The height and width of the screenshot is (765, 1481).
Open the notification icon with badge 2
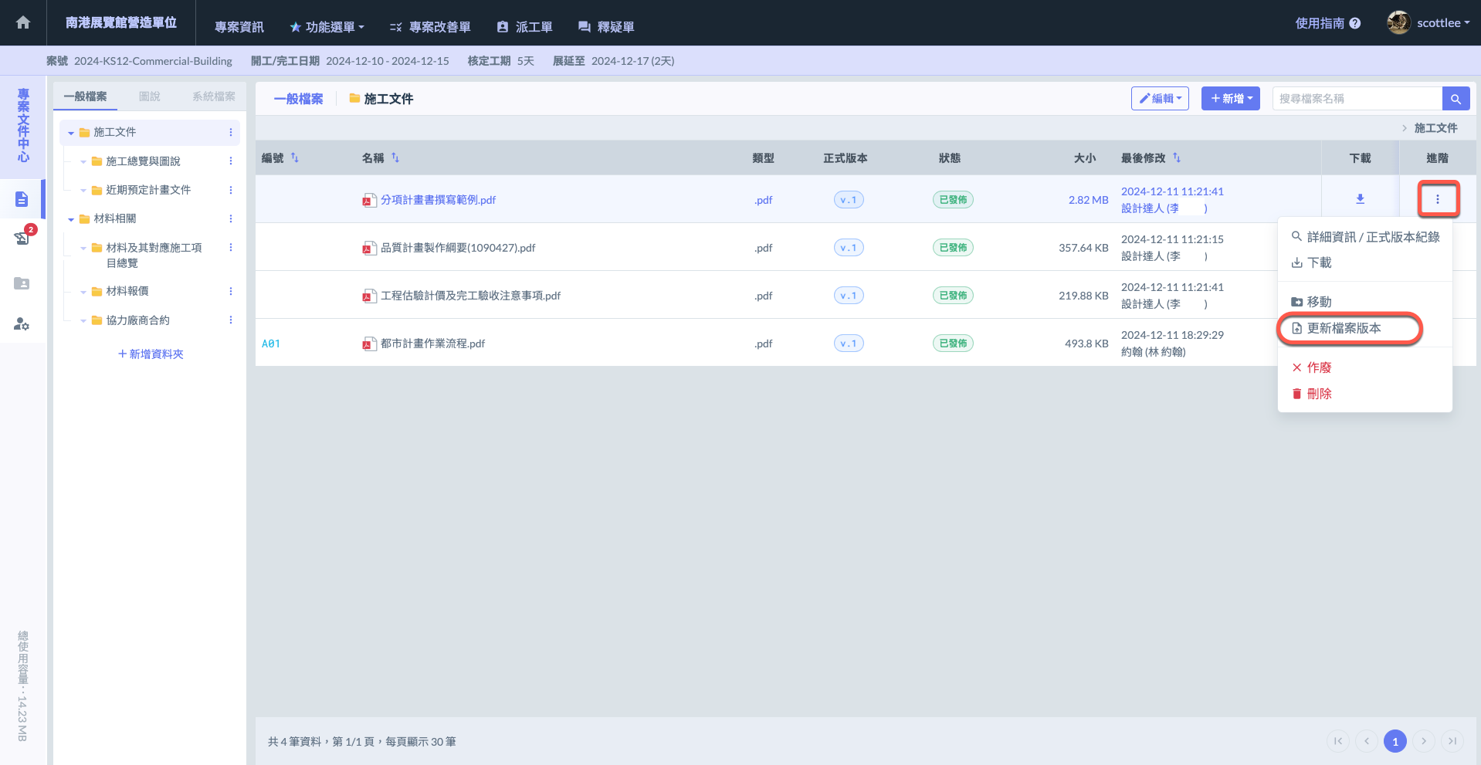pos(22,238)
